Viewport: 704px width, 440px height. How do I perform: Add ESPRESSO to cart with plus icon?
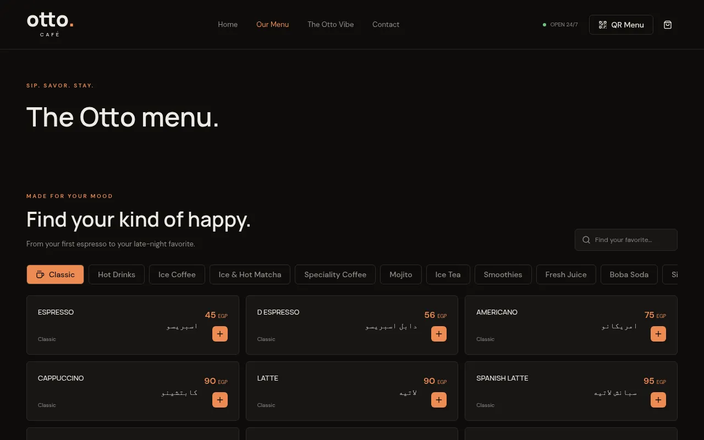pyautogui.click(x=220, y=334)
